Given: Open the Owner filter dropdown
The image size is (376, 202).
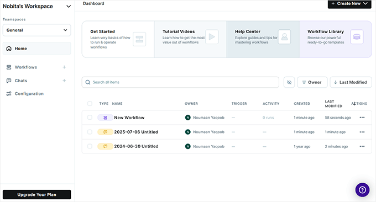Looking at the screenshot, I should click(312, 82).
